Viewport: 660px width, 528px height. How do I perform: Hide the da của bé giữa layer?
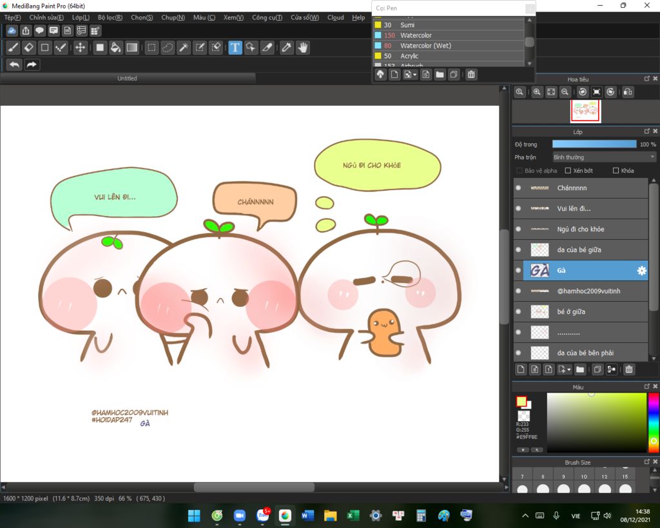[x=518, y=249]
